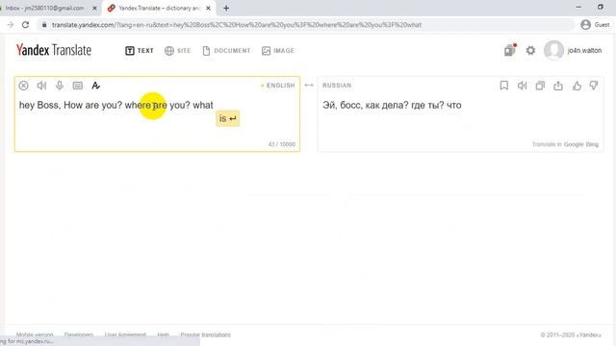Open the Guest profile menu

tap(595, 25)
